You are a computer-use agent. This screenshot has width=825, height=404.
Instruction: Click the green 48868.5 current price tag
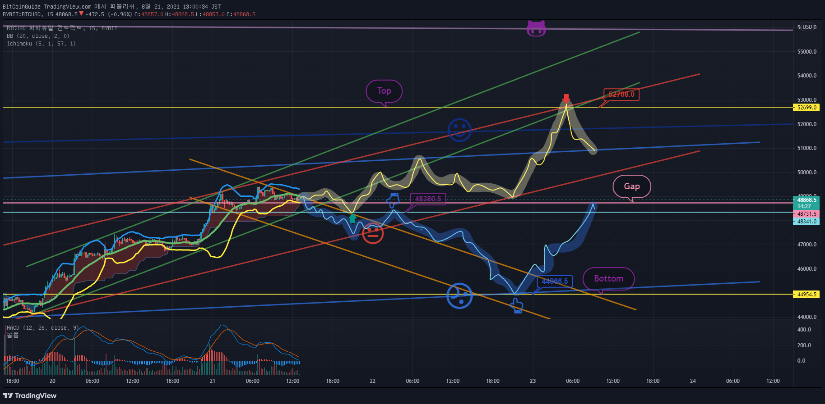click(x=806, y=200)
